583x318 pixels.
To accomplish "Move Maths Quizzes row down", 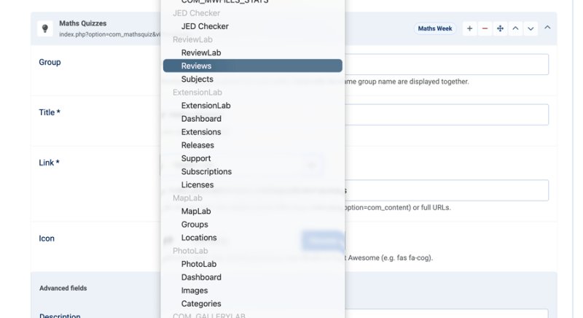I will (531, 28).
